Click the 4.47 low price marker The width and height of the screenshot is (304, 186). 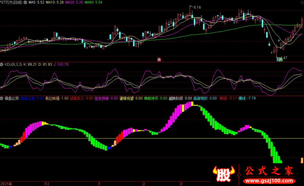tap(285, 58)
